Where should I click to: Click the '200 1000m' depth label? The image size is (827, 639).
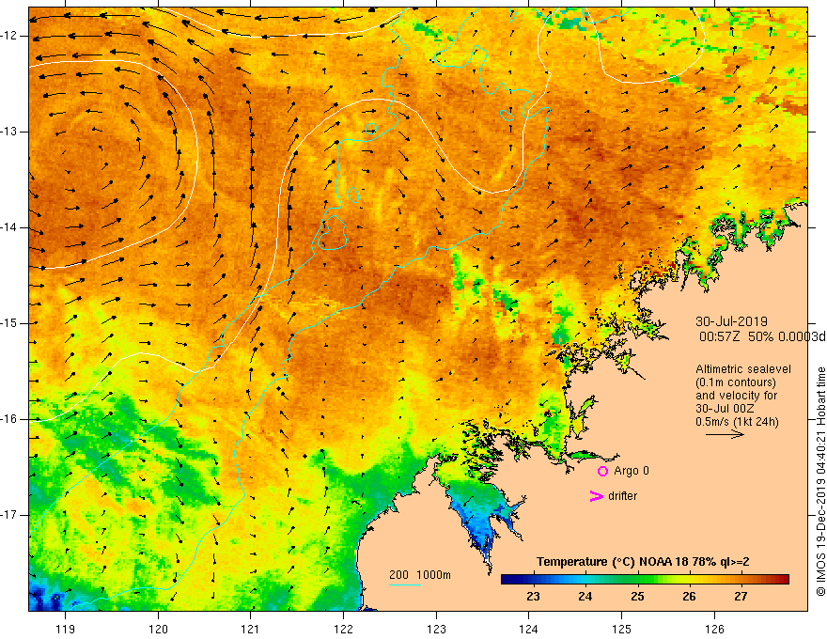(x=420, y=575)
